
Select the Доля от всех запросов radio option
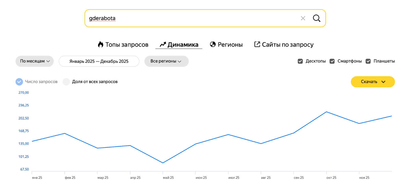point(66,82)
